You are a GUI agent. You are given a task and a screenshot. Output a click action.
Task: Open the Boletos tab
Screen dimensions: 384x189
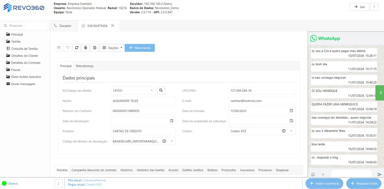[x=212, y=170]
